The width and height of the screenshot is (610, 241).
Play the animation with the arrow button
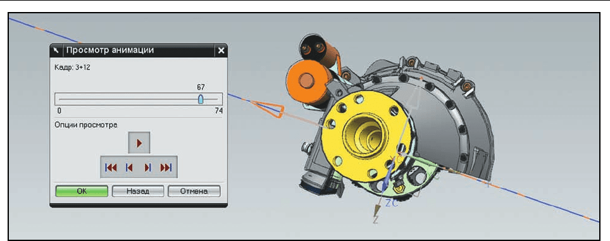click(x=139, y=143)
